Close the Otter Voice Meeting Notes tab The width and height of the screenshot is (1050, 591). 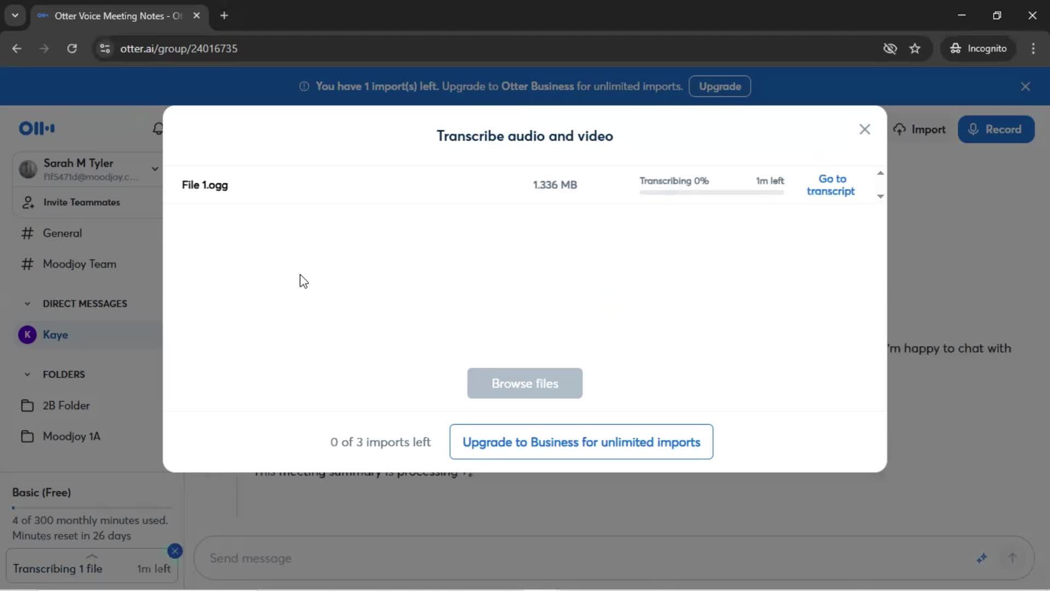196,16
